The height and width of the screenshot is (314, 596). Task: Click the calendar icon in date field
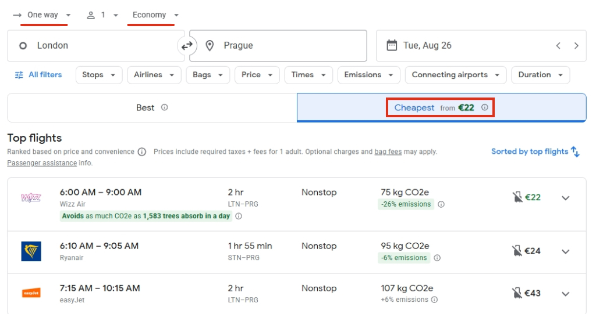(x=392, y=45)
